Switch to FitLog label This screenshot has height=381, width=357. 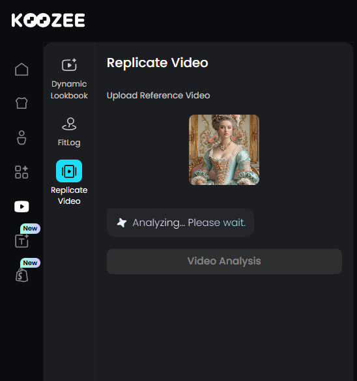69,143
